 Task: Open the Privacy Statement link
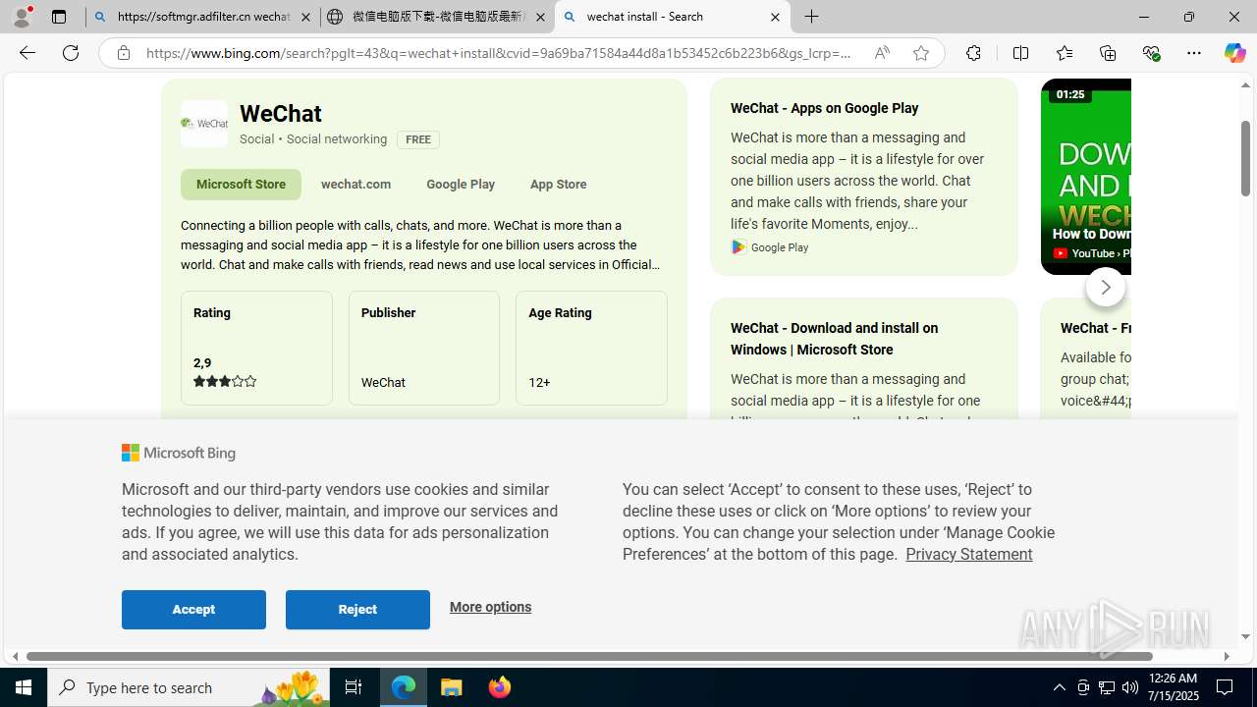[968, 554]
